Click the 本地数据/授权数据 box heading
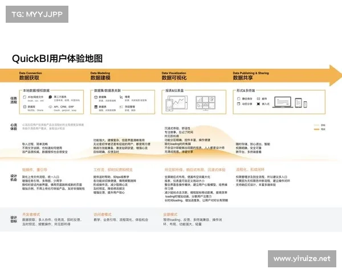 36,90
